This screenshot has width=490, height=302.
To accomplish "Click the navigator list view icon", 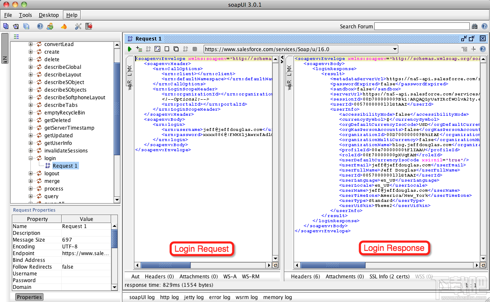I will coord(16,37).
